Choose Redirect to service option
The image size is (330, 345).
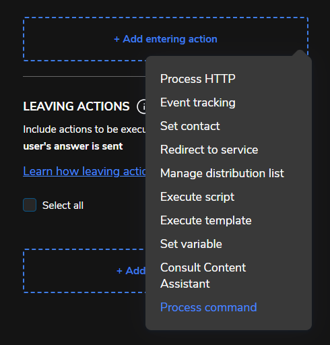coord(209,150)
